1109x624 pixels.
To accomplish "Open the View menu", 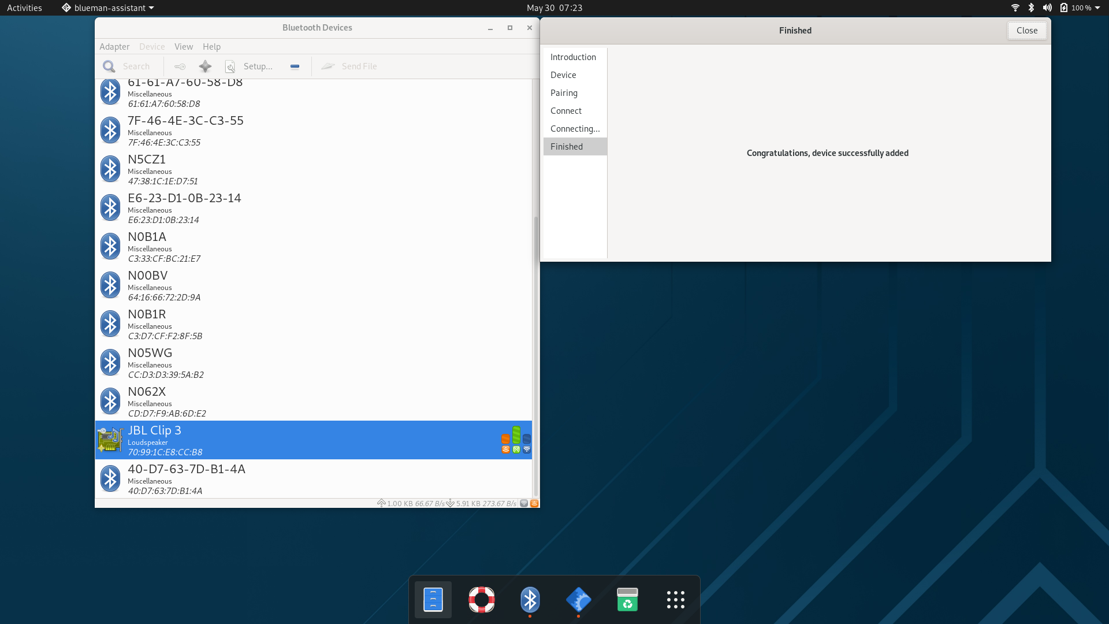I will (x=184, y=46).
